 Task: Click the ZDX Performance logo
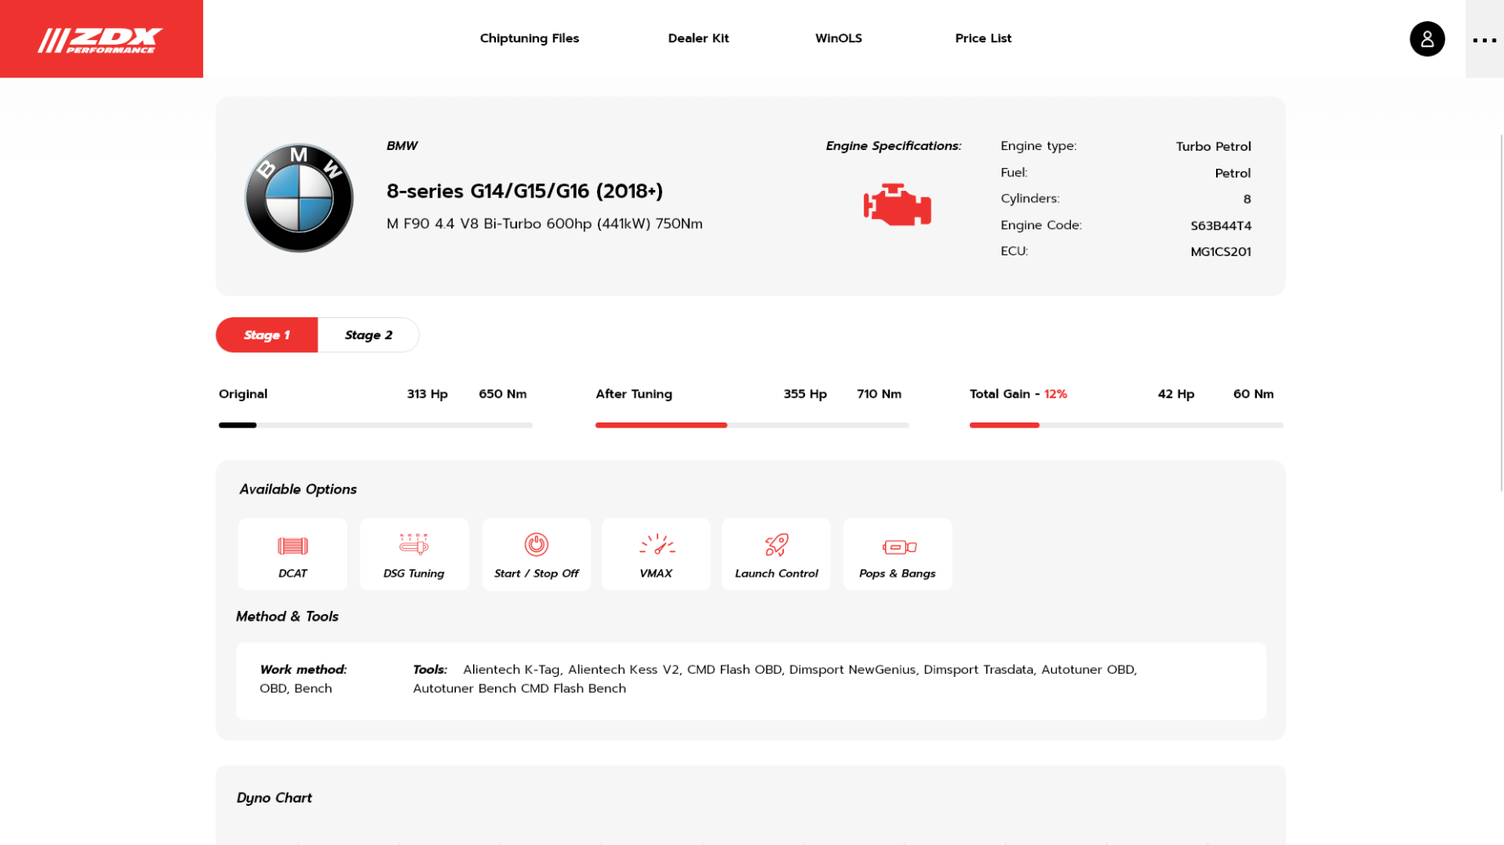[101, 39]
